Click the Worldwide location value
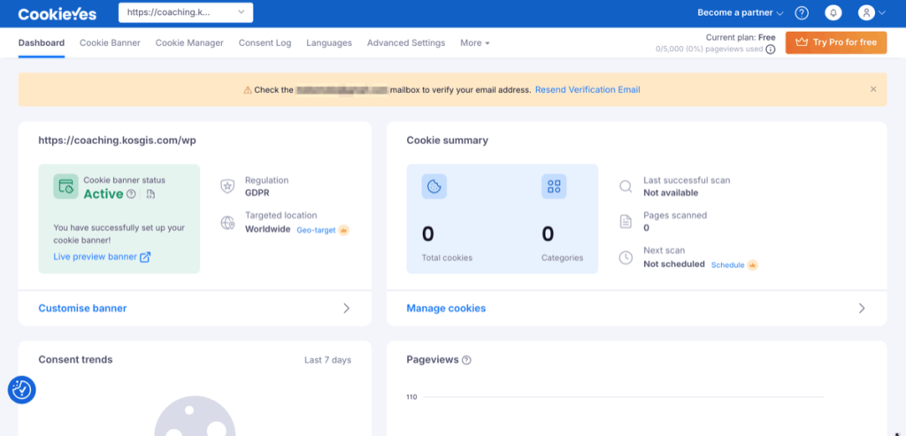Viewport: 906px width, 436px height. 267,229
